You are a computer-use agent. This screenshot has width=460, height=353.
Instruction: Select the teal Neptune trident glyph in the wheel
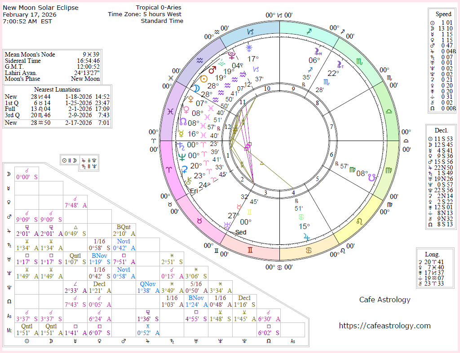pyautogui.click(x=182, y=157)
